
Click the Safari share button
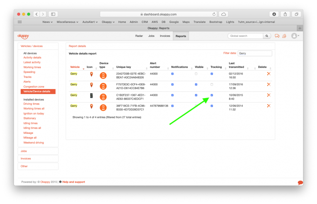click(x=285, y=14)
